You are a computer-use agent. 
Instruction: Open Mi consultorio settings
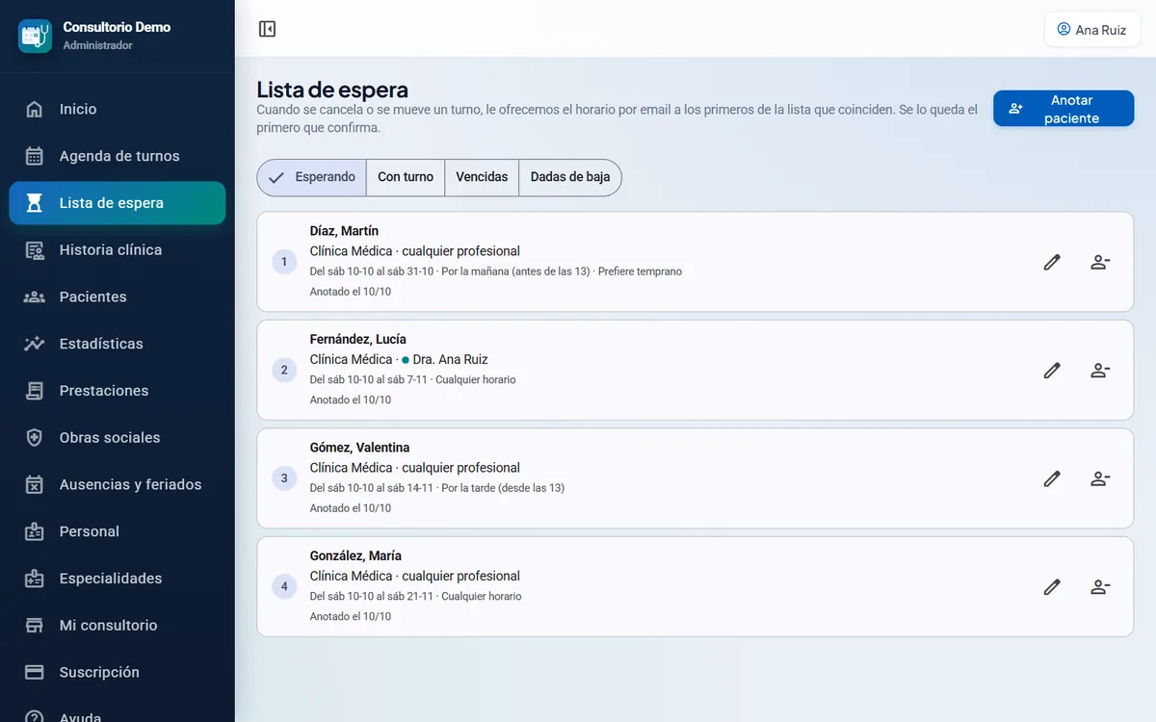pyautogui.click(x=118, y=626)
